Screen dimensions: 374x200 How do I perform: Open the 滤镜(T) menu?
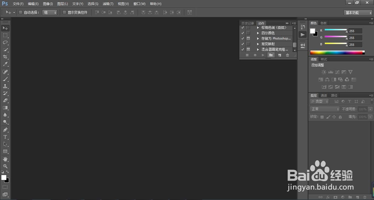pyautogui.click(x=108, y=4)
